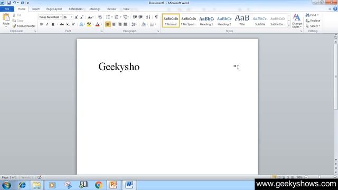Screen dimensions: 338x190
Task: Switch to the Insert tab
Action: click(x=36, y=9)
